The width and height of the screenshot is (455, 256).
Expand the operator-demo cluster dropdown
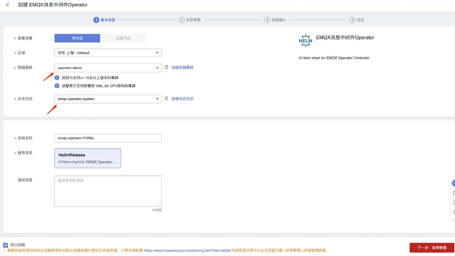pos(108,68)
